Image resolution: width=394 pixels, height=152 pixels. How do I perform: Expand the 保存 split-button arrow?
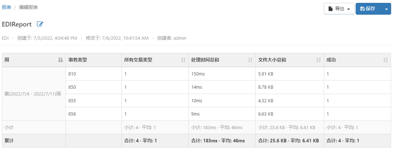[x=386, y=9]
